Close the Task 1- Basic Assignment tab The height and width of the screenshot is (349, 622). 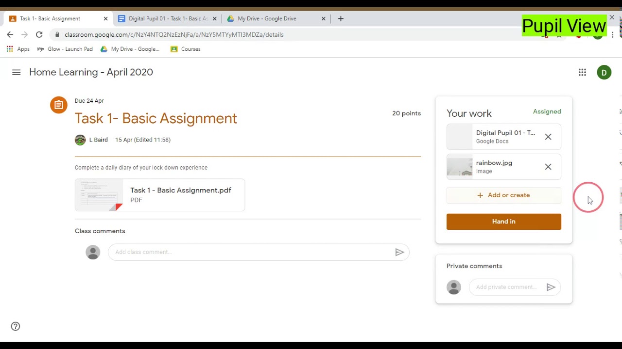[105, 18]
